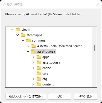102x103 pixels.
Task: Collapse the highlighted assettocorsa folder
Action: (28, 51)
